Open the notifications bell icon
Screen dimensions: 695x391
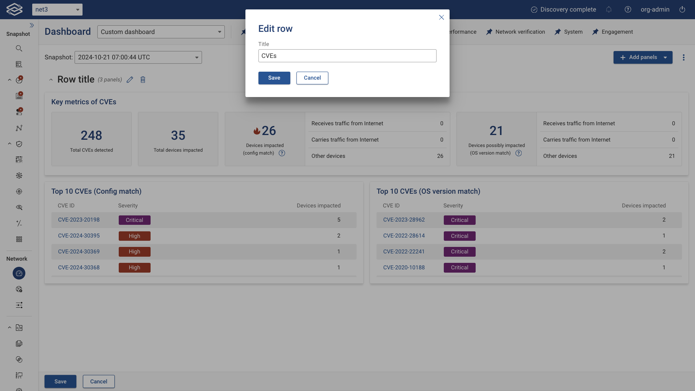point(609,10)
